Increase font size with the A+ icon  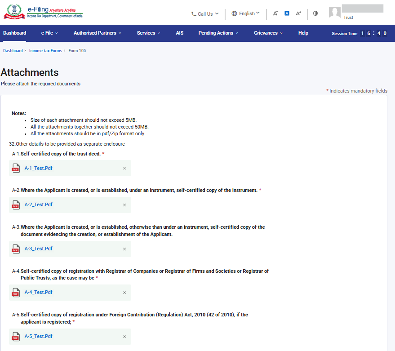(x=298, y=13)
